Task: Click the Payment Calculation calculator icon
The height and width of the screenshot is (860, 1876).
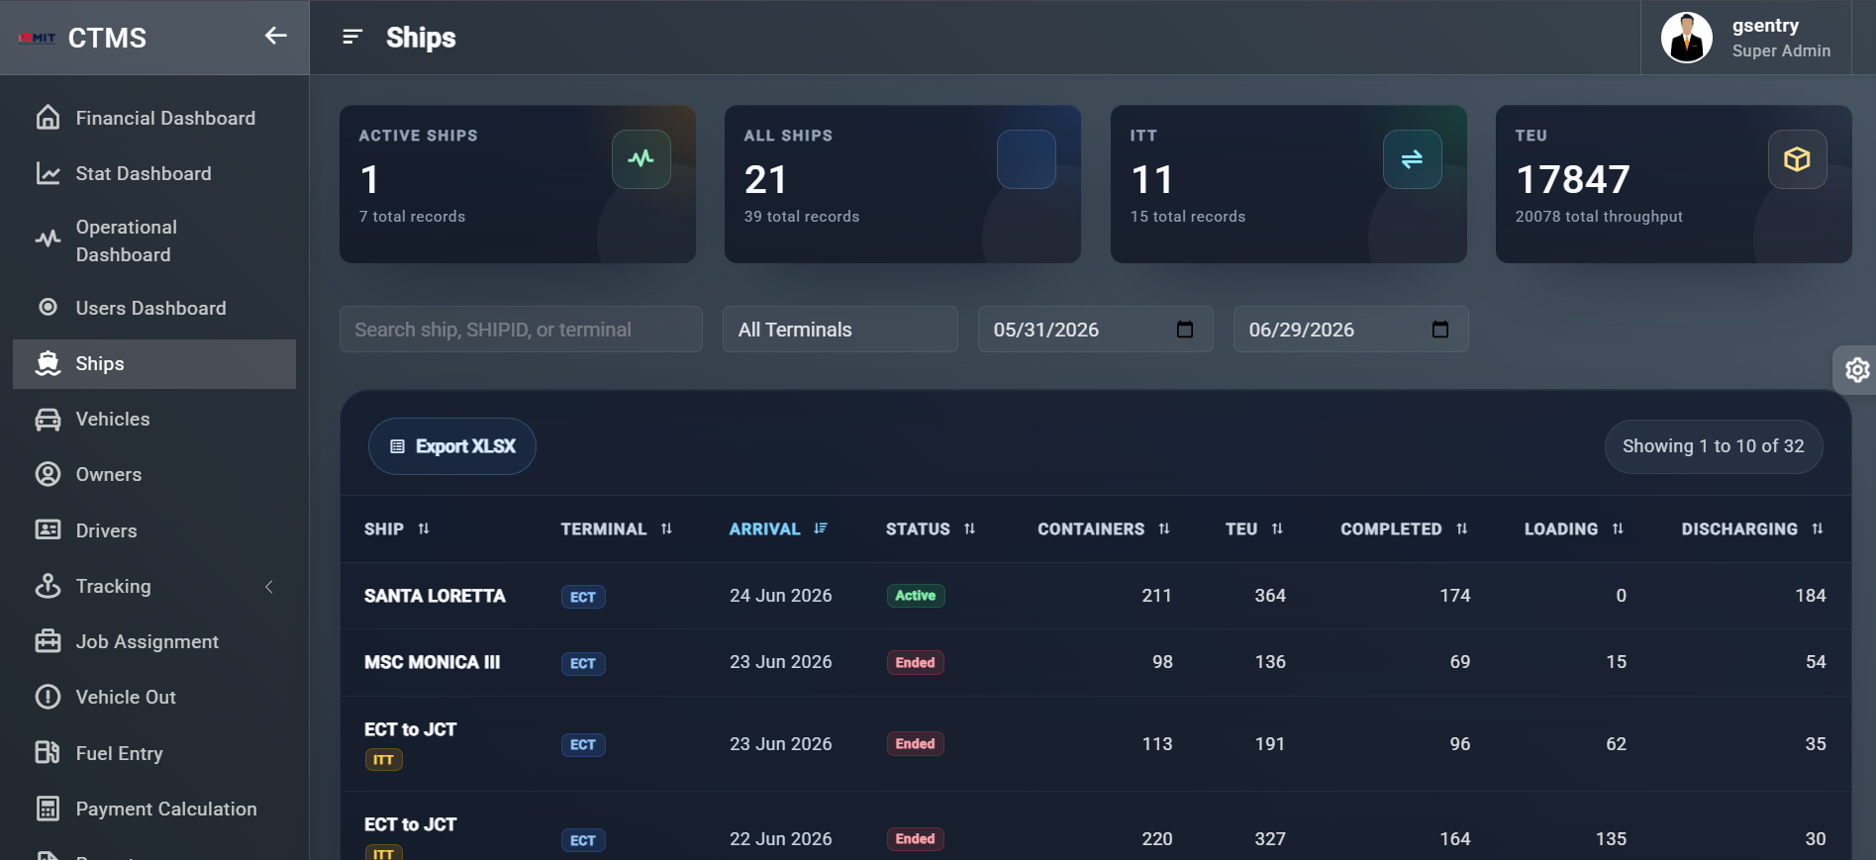Action: point(48,809)
